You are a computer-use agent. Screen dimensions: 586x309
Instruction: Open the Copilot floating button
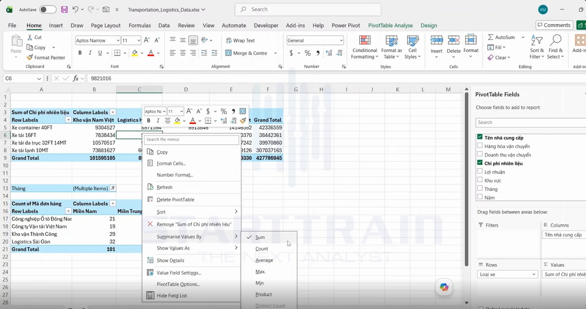point(444,287)
